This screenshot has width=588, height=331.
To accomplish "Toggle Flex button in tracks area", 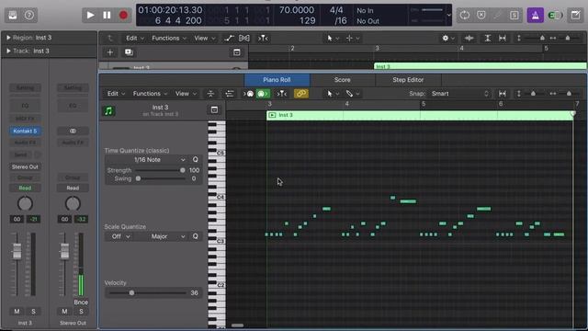I will 244,38.
